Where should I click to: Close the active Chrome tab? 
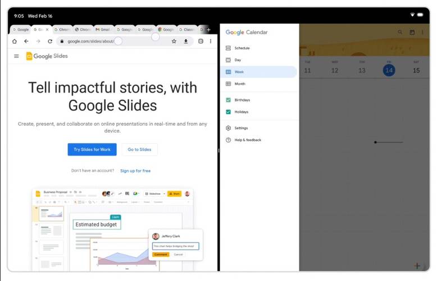pos(47,30)
